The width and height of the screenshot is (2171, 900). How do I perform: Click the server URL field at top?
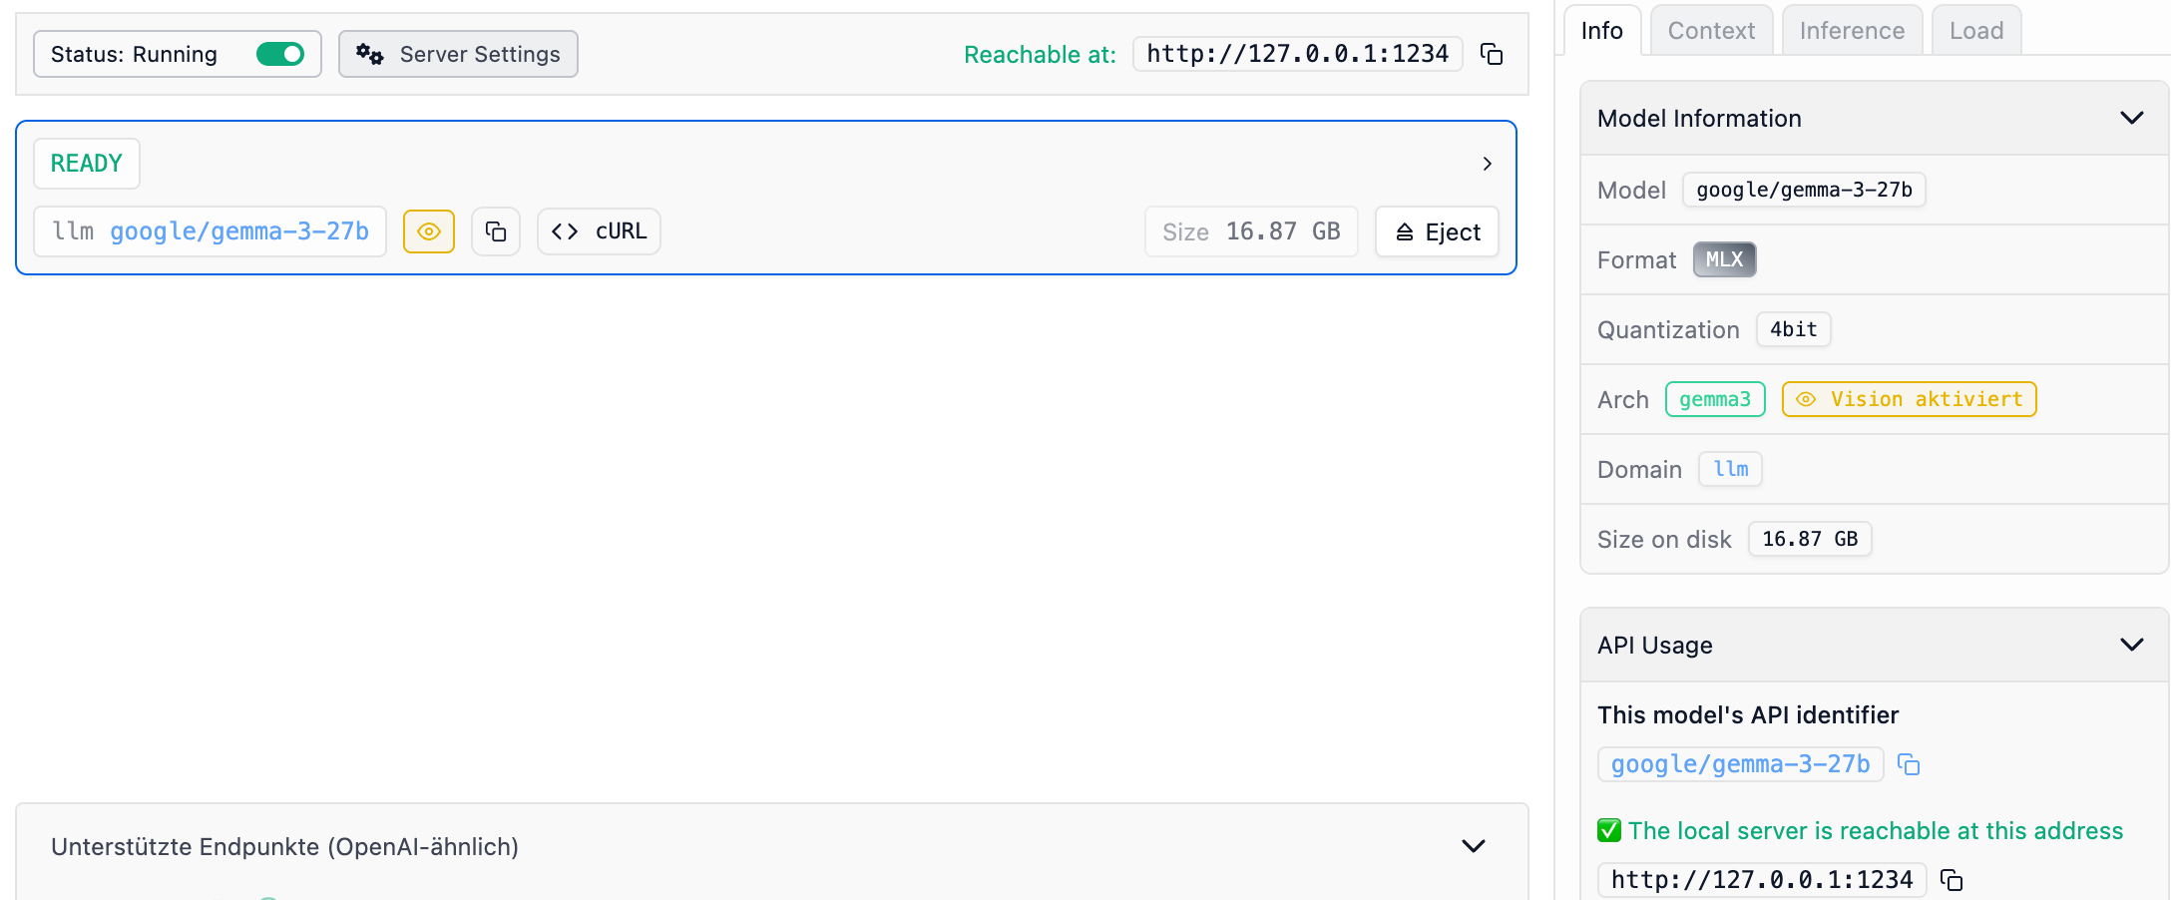[1297, 54]
